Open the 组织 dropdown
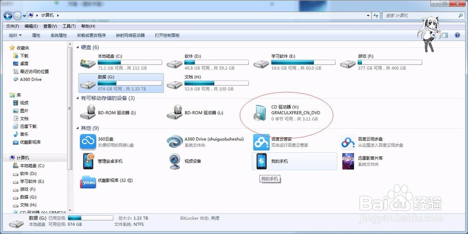 (x=15, y=35)
